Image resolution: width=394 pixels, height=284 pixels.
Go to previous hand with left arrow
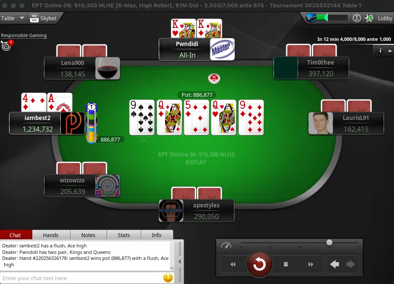click(x=335, y=264)
